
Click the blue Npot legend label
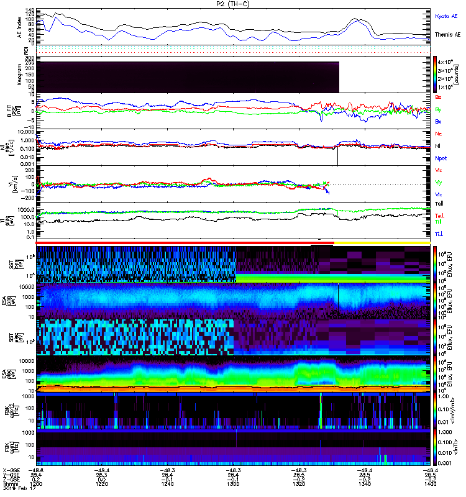coord(440,158)
